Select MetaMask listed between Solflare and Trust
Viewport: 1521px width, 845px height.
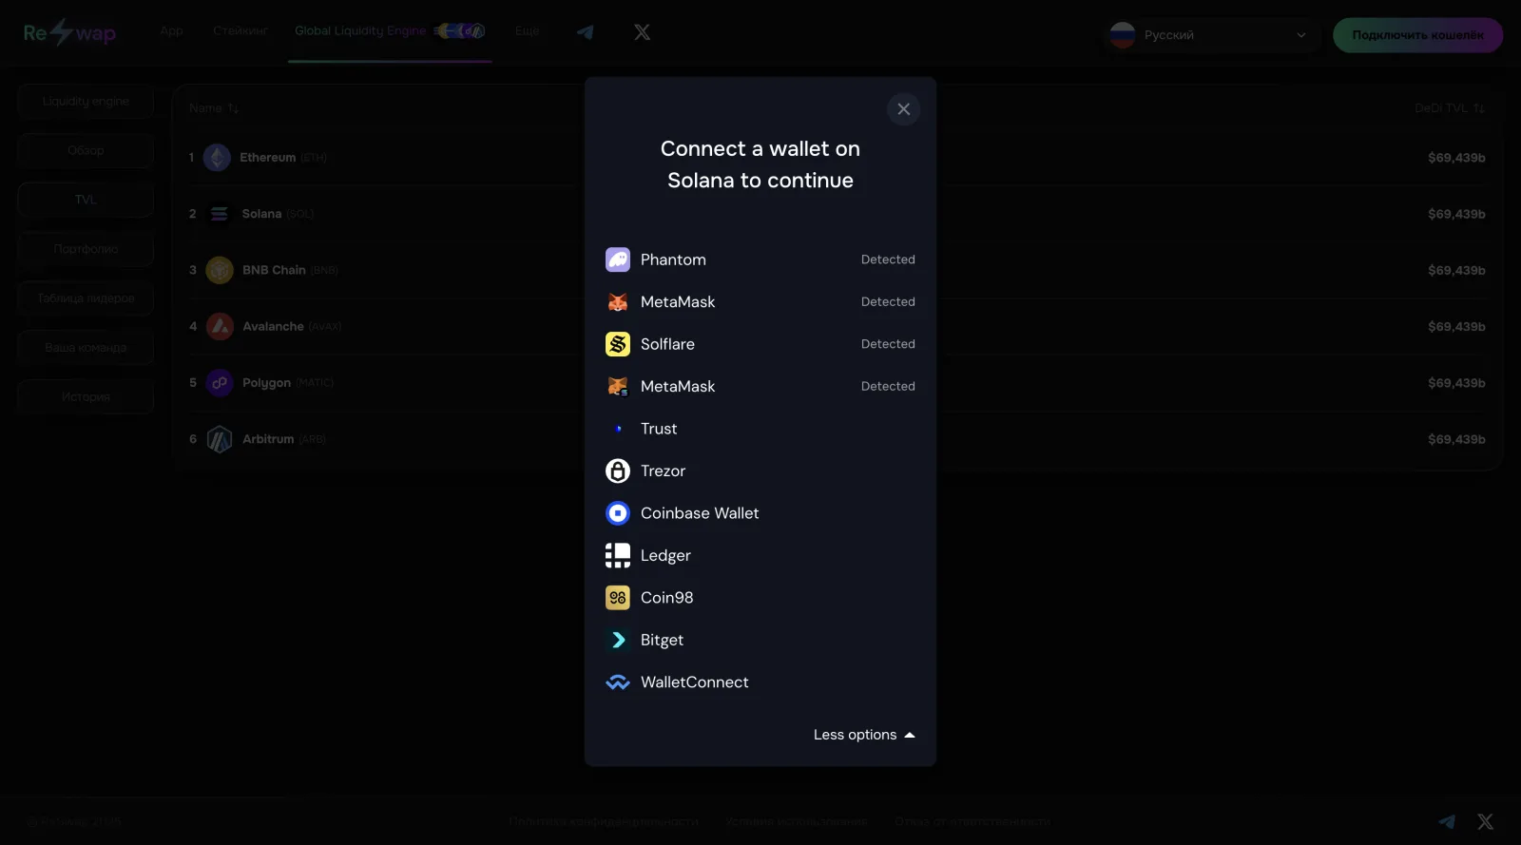coord(760,387)
